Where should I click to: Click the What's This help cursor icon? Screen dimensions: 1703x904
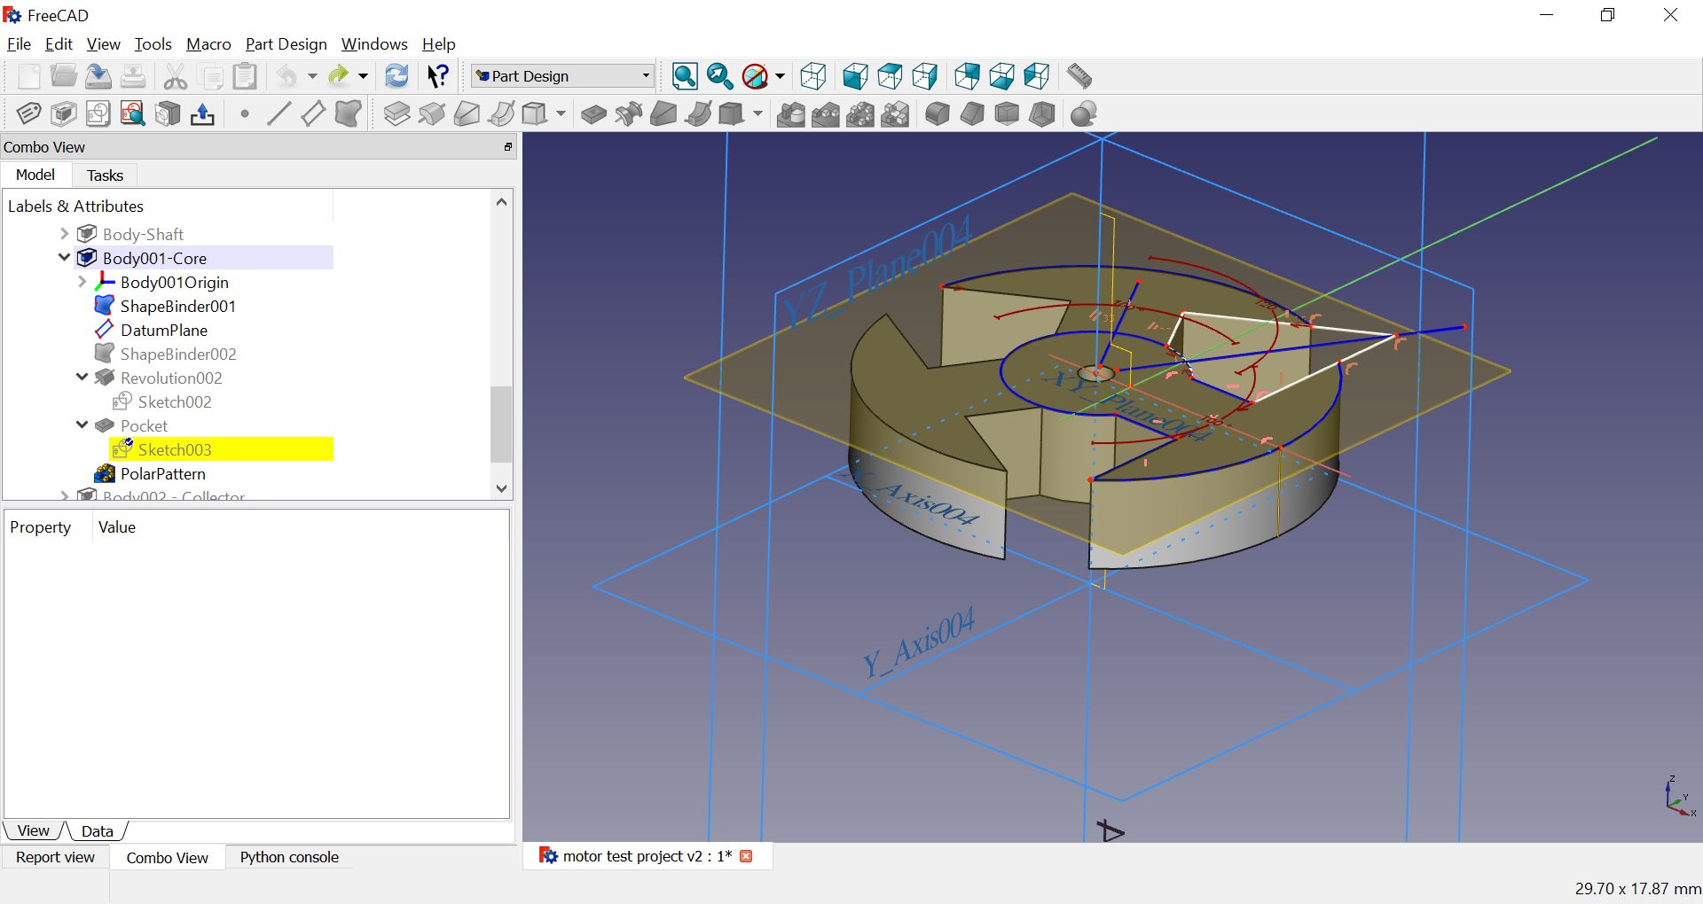coord(438,76)
